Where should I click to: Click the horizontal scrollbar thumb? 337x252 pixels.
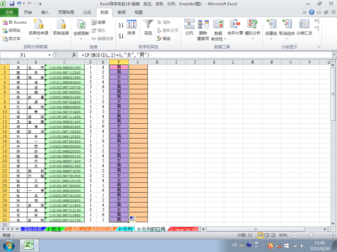[x=255, y=229]
